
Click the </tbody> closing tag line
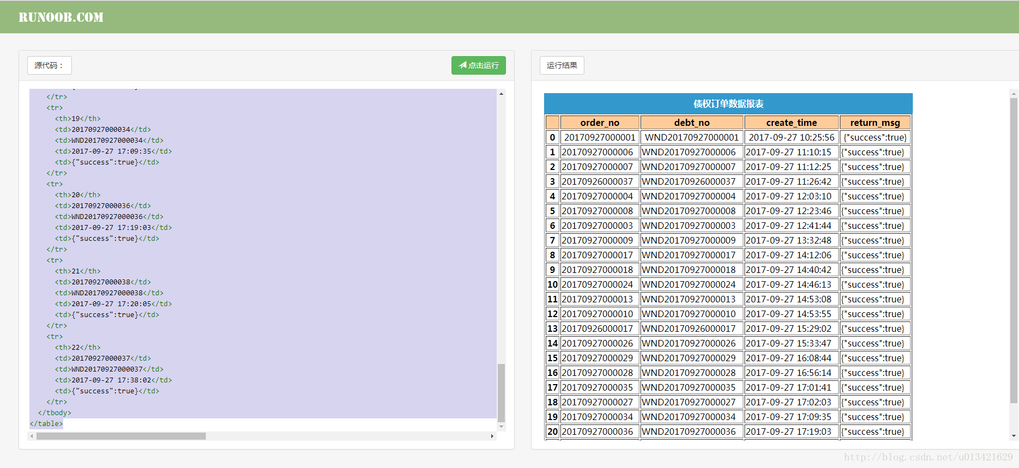[54, 412]
